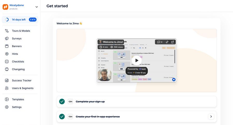Expand the Nicelydone workspace dropdown chevron
The width and height of the screenshot is (233, 125).
(37, 7)
